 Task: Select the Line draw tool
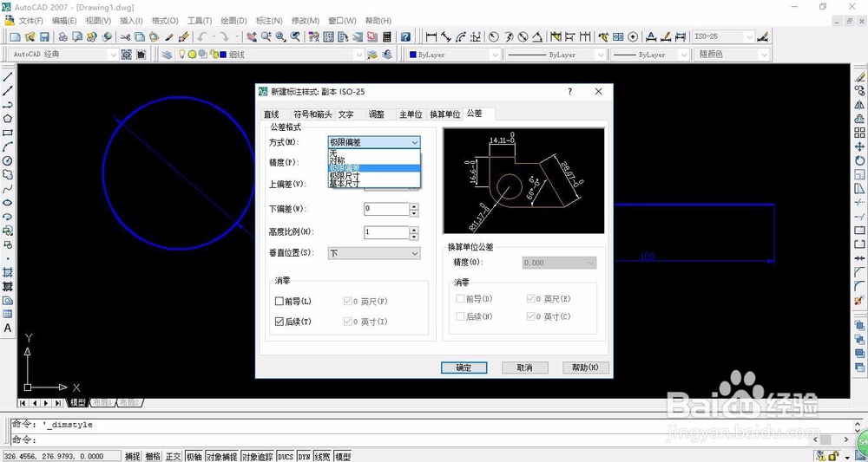click(8, 77)
